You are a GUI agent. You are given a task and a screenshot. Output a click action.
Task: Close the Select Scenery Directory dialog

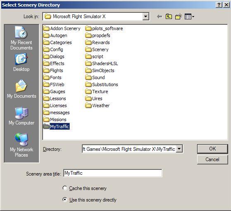(x=226, y=5)
